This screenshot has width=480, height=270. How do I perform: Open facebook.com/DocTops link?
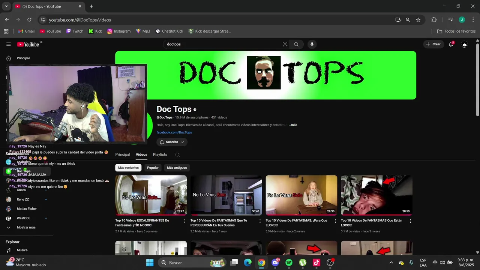(x=174, y=132)
